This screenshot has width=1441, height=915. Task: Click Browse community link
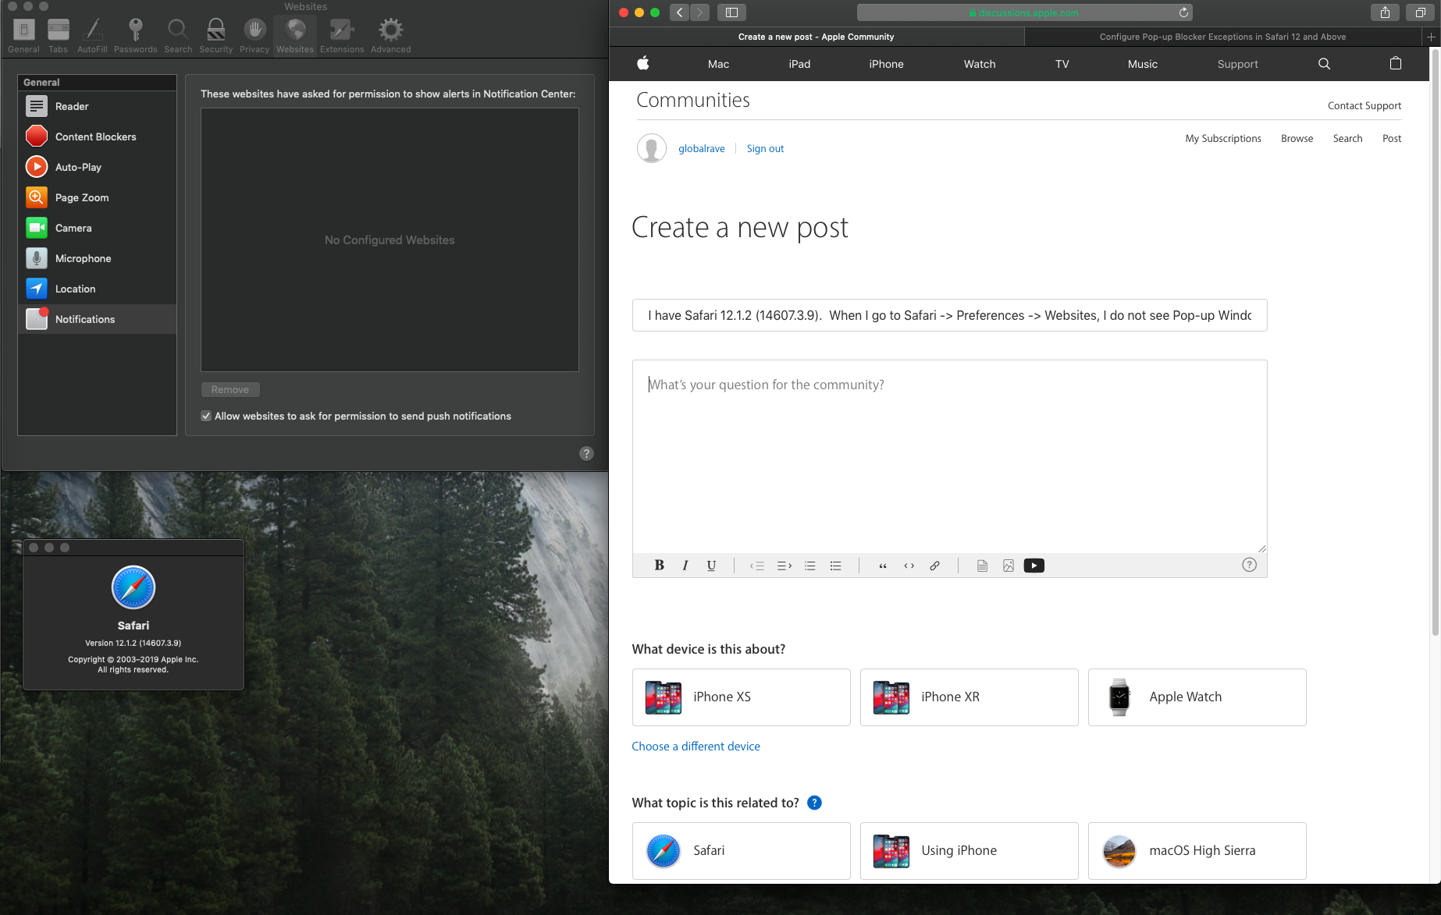coord(1297,138)
